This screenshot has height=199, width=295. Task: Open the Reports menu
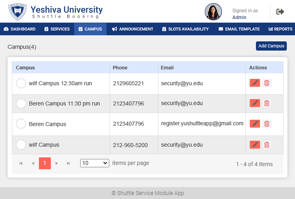pos(281,29)
